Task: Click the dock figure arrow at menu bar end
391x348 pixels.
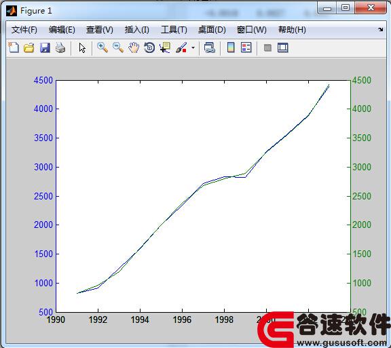Action: click(381, 29)
